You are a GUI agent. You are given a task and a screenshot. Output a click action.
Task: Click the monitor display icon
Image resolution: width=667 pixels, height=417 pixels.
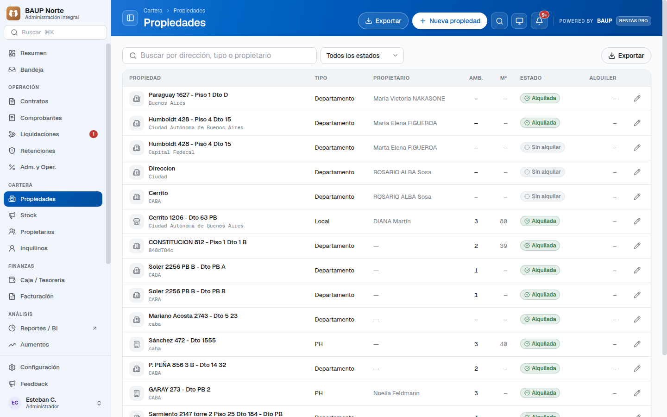(x=519, y=21)
